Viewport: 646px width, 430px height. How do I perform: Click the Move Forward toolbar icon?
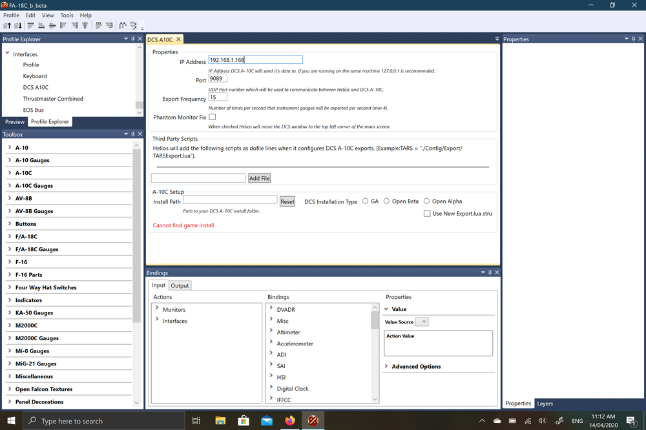coord(7,26)
